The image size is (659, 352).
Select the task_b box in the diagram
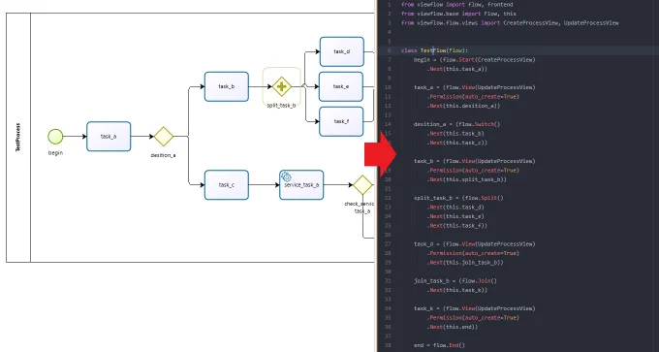pyautogui.click(x=227, y=86)
